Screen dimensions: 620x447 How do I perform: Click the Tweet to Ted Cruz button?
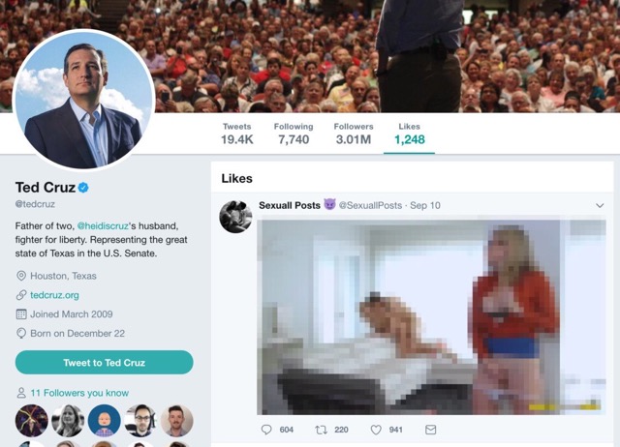tap(105, 363)
